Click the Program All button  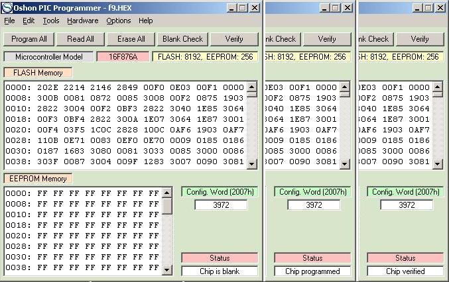(x=29, y=39)
